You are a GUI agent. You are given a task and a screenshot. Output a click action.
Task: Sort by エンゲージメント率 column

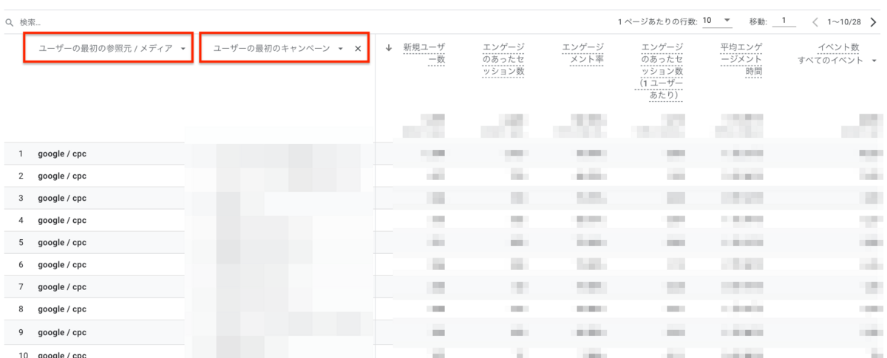click(x=582, y=54)
